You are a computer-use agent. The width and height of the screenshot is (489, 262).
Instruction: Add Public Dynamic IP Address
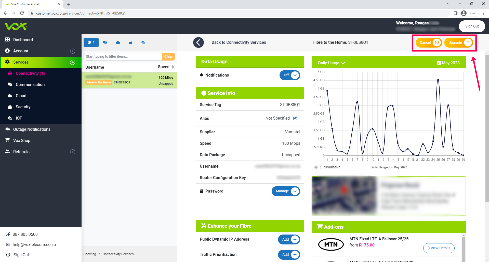click(289, 239)
